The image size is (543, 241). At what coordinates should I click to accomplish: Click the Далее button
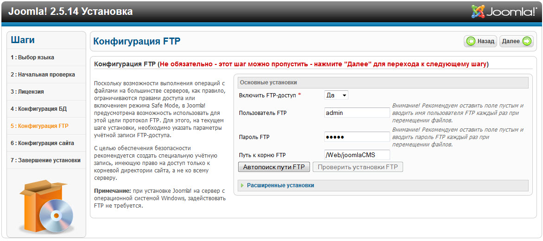pos(516,41)
